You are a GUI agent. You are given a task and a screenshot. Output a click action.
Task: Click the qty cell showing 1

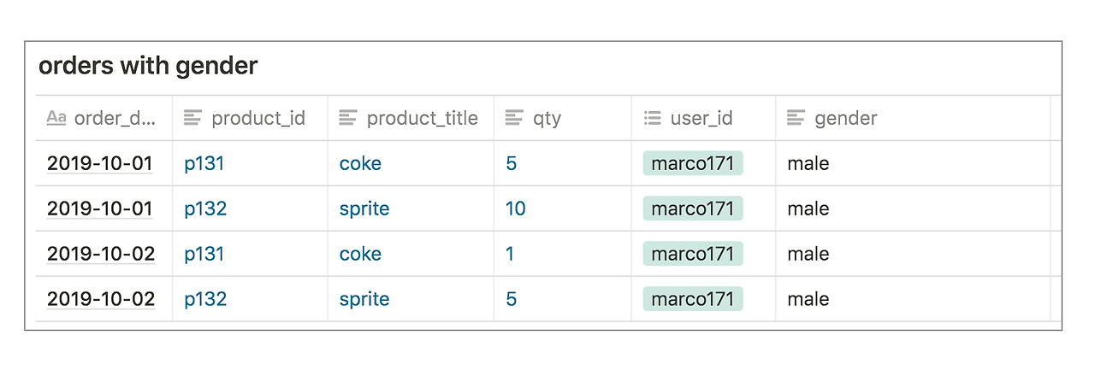click(x=511, y=254)
